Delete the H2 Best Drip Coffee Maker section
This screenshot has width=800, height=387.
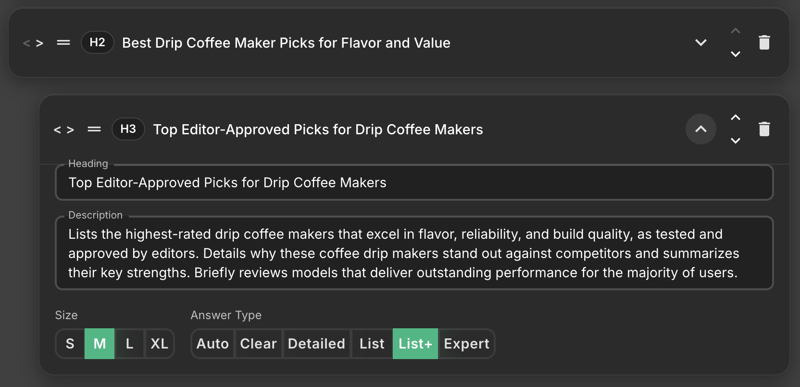click(x=764, y=43)
